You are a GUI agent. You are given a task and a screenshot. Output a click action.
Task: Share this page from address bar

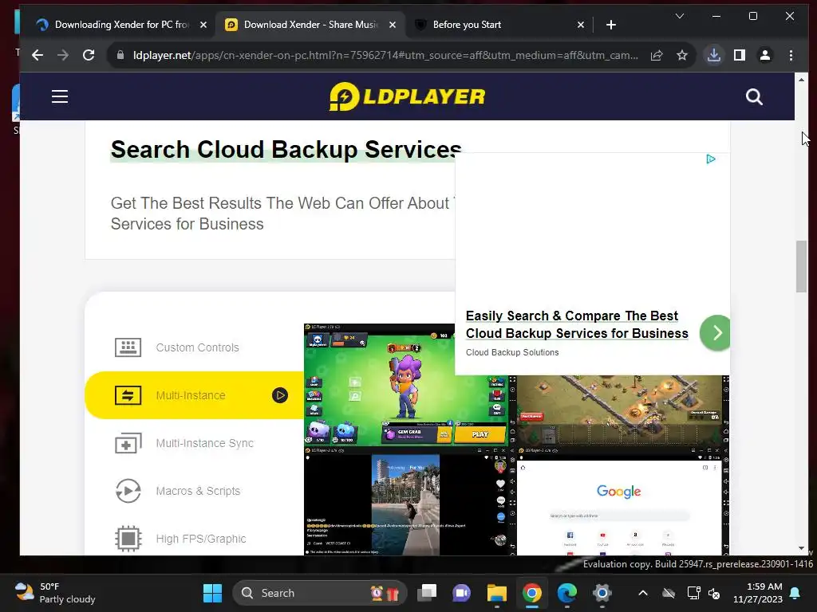click(x=657, y=55)
